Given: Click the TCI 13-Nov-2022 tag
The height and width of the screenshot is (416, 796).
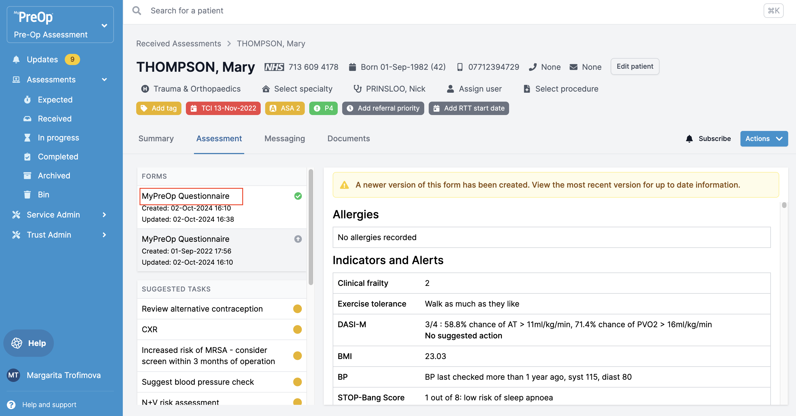Looking at the screenshot, I should [223, 108].
